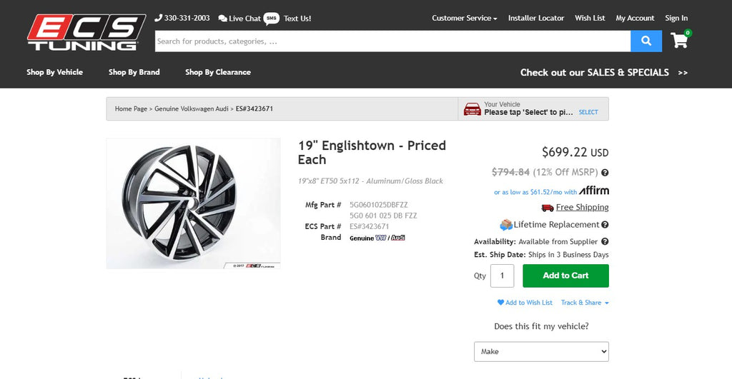
Task: Go to Wish List in header
Action: 590,18
